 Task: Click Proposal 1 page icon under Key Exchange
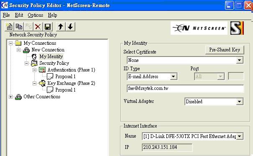pyautogui.click(x=50, y=90)
